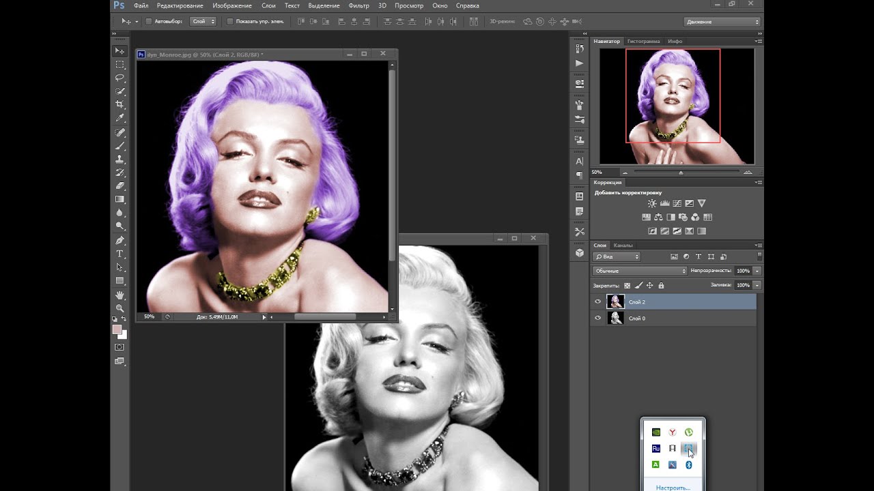Select the Crop tool
Image resolution: width=874 pixels, height=491 pixels.
coord(120,104)
